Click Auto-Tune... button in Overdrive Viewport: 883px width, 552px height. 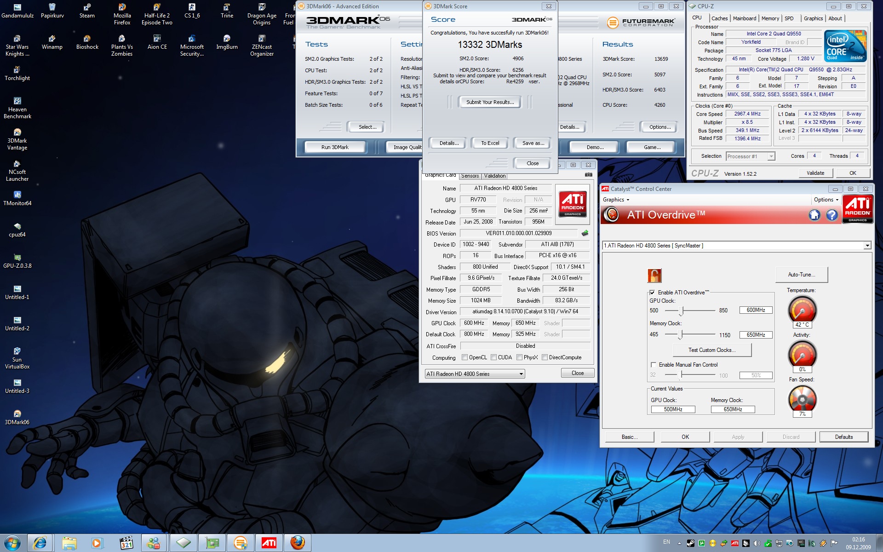(801, 275)
